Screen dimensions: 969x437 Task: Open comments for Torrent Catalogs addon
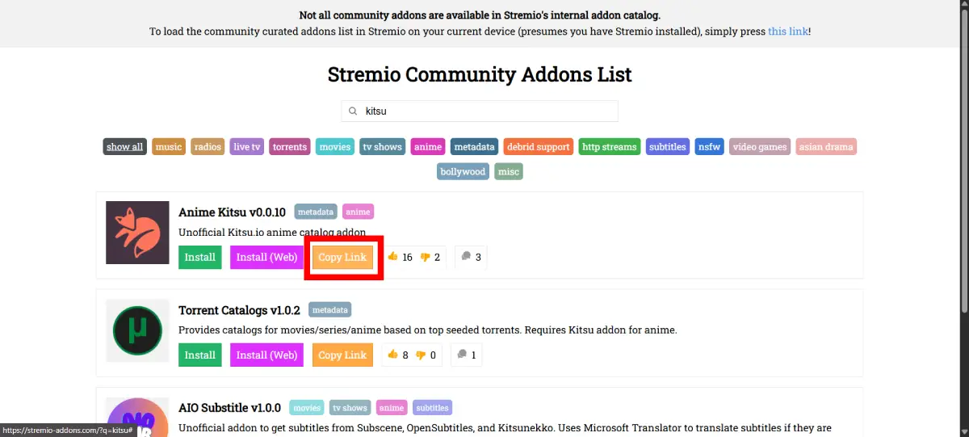pyautogui.click(x=466, y=355)
